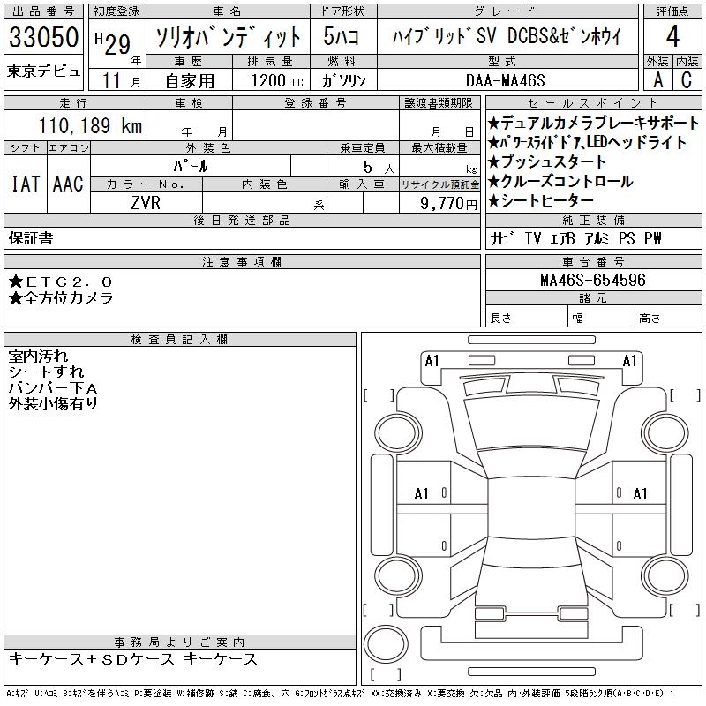Select inspector note 室内汚れ
Image resolution: width=706 pixels, height=706 pixels.
pos(38,357)
